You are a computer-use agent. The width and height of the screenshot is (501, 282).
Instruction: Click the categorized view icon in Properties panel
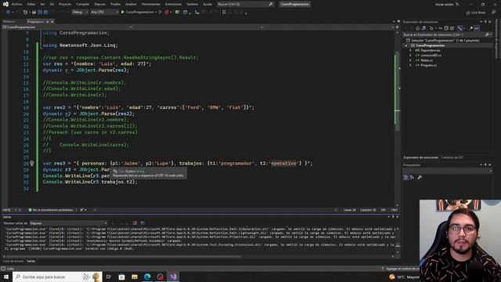tap(405, 178)
